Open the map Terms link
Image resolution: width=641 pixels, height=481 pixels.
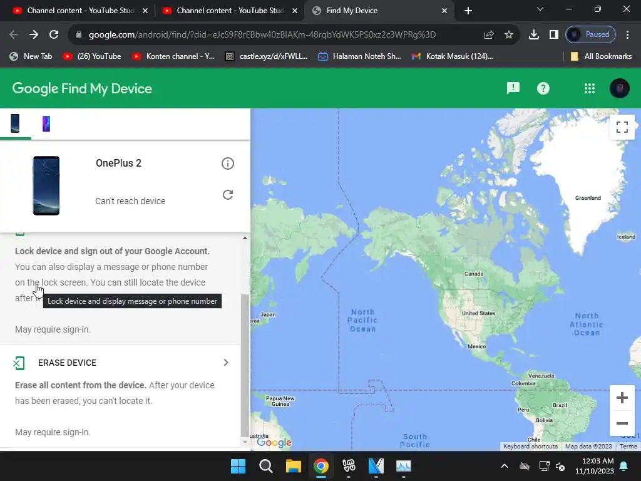click(x=628, y=446)
